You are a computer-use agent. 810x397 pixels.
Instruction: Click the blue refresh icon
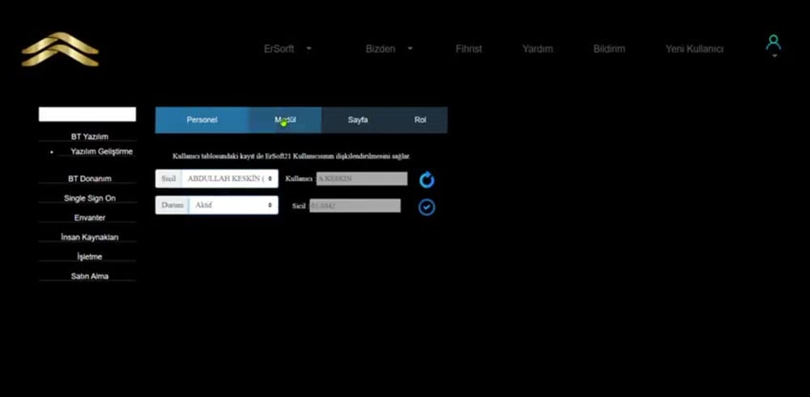click(x=427, y=180)
